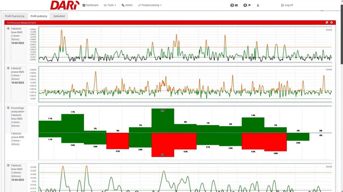
Task: Click the 20% green bar below the axis
Action: [x=298, y=137]
